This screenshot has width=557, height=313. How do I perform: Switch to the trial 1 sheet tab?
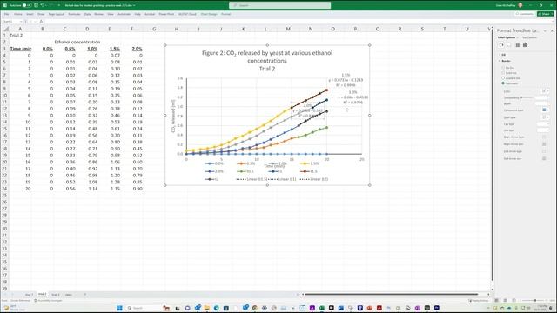[x=29, y=295]
